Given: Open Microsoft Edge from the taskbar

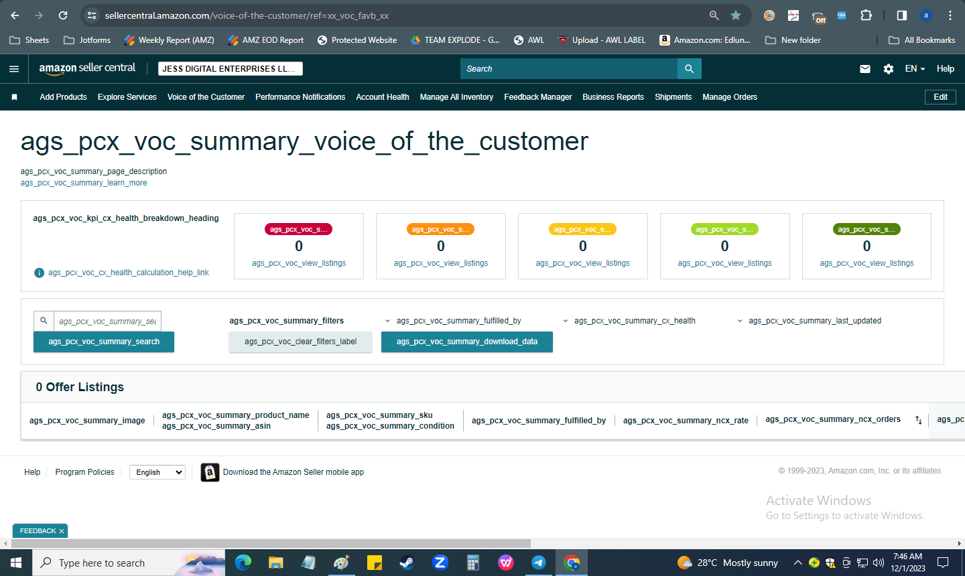Looking at the screenshot, I should pos(243,563).
